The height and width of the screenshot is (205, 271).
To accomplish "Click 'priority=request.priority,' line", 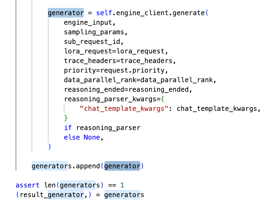I will tap(116, 71).
